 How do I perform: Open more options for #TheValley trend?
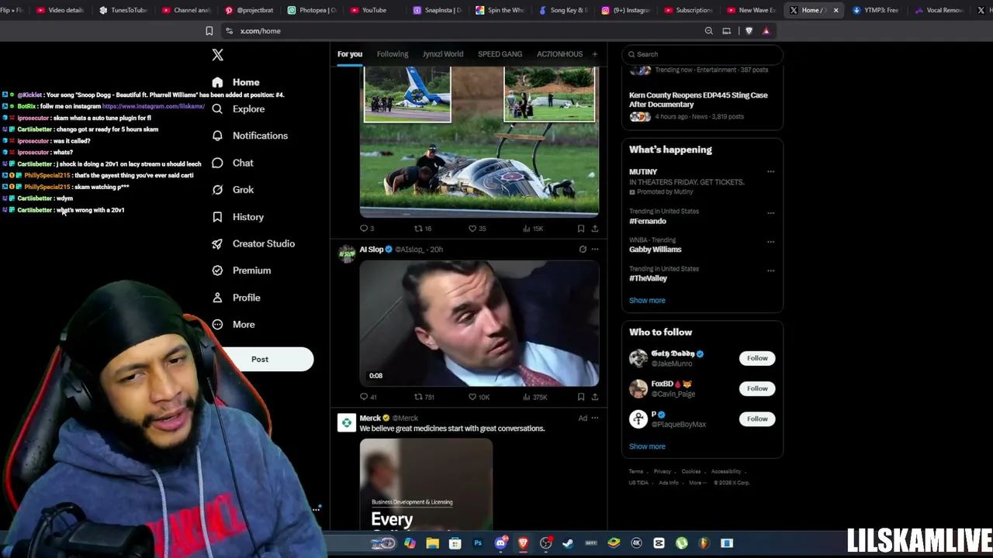click(770, 271)
